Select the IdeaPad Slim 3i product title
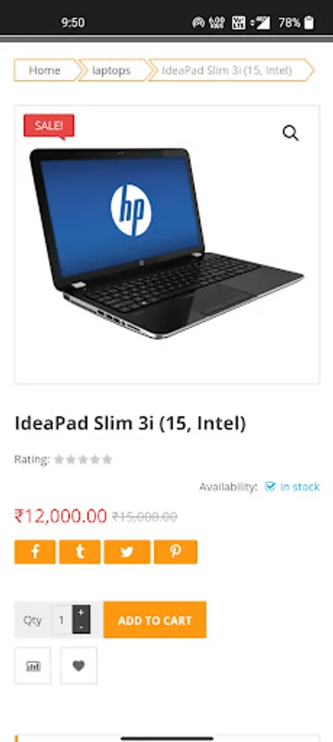The height and width of the screenshot is (742, 333). (130, 423)
